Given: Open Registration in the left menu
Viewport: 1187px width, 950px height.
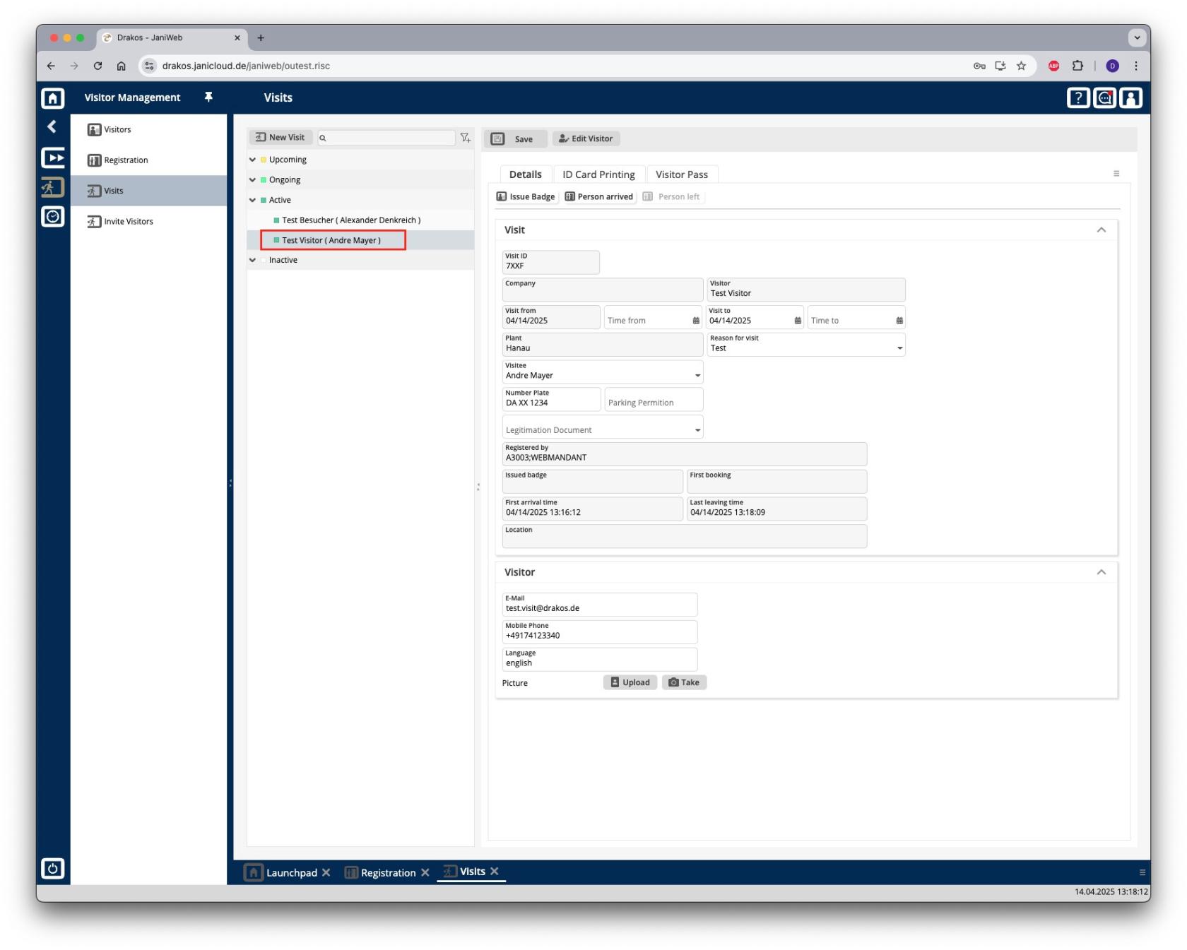Looking at the screenshot, I should click(x=148, y=160).
